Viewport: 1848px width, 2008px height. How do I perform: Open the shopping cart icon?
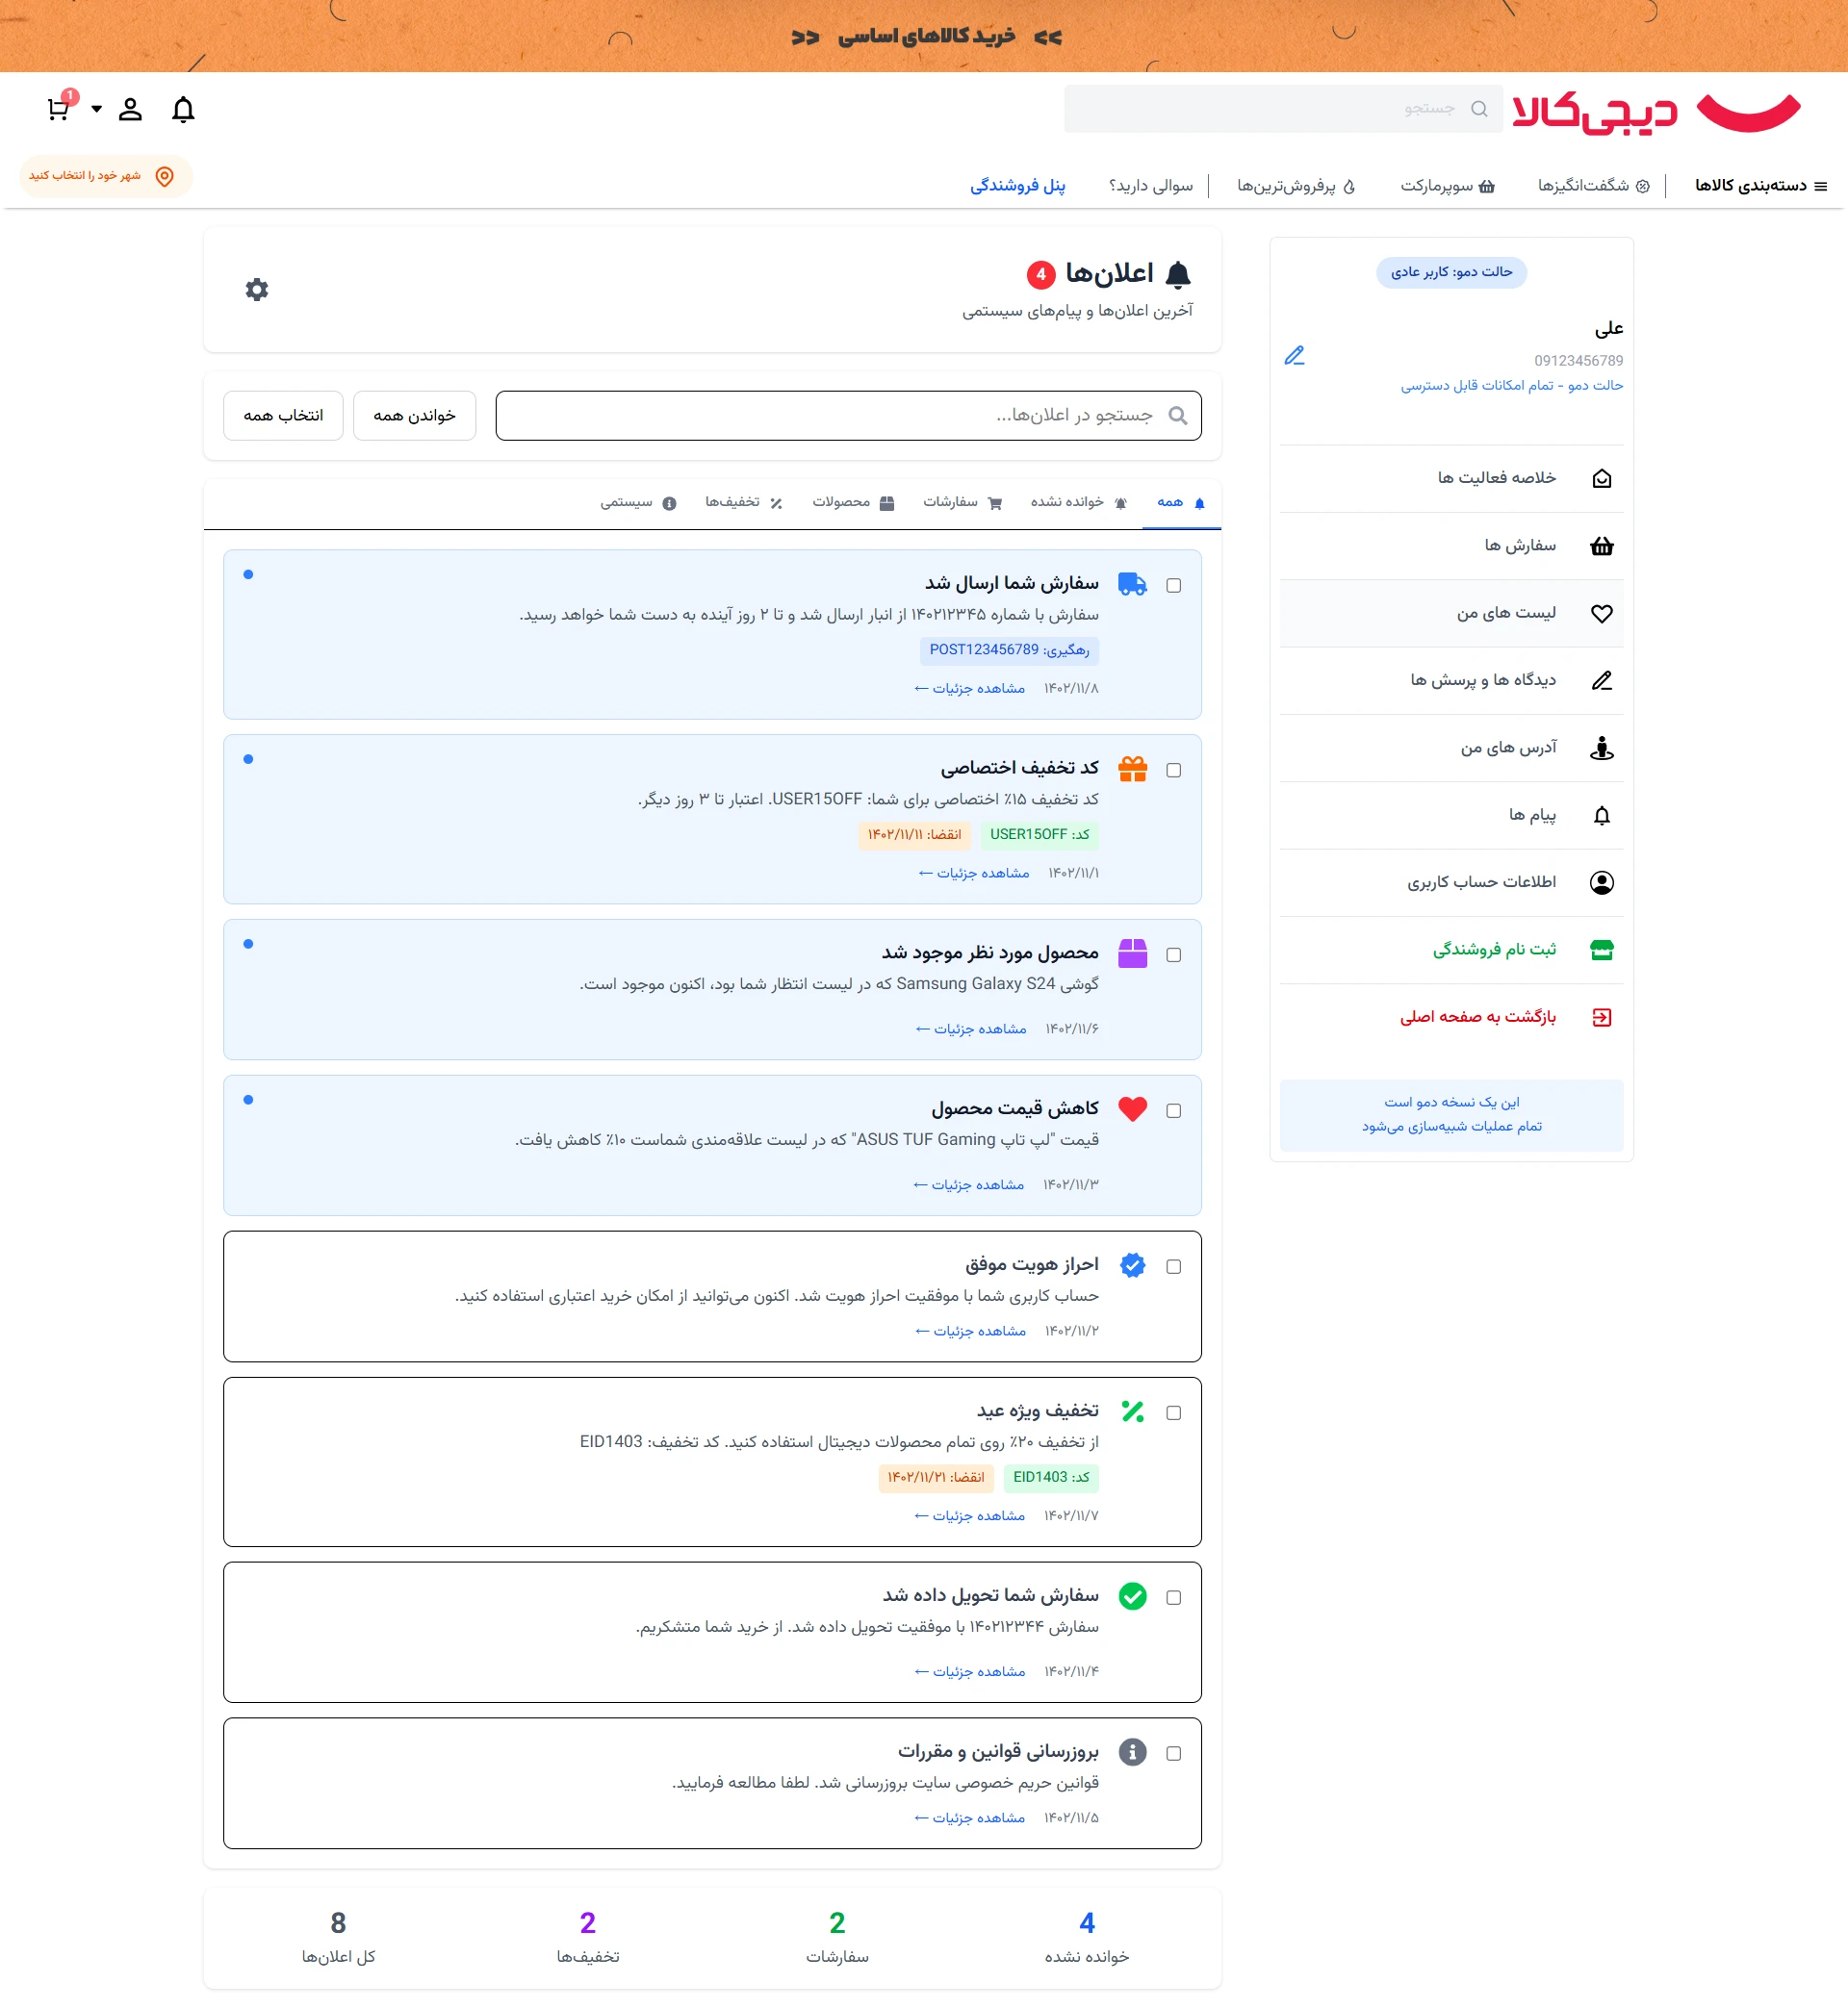coord(58,109)
